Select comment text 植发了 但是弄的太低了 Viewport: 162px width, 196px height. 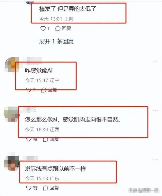(x=68, y=9)
